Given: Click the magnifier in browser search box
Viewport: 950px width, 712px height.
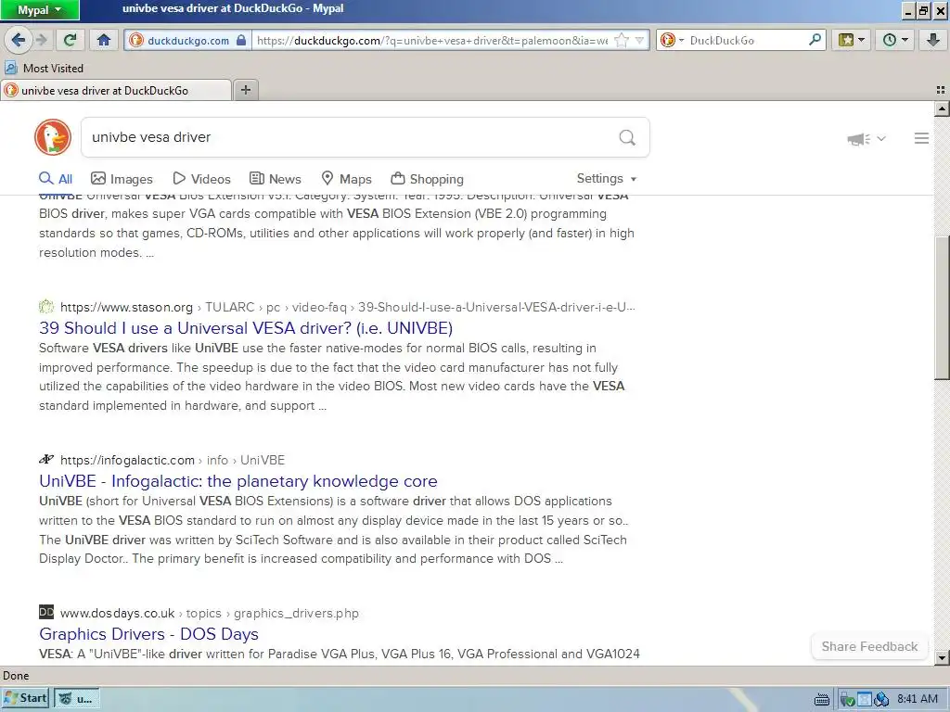Looking at the screenshot, I should pos(815,40).
